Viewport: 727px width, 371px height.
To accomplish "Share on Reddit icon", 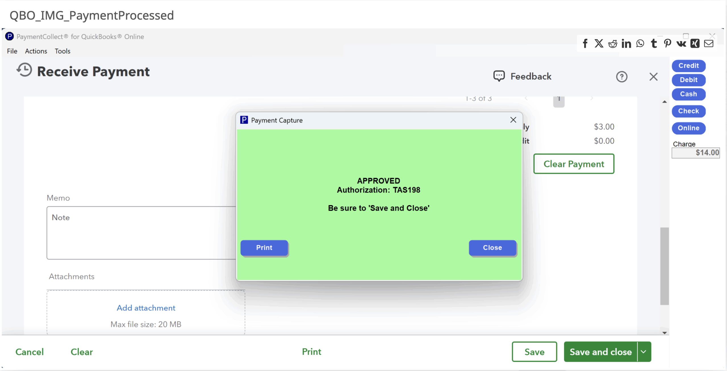I will [x=613, y=44].
